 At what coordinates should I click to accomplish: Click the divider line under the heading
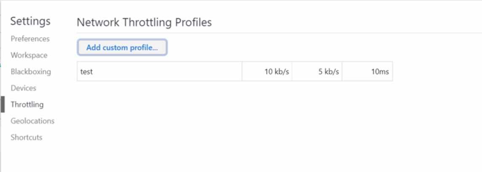(x=279, y=32)
